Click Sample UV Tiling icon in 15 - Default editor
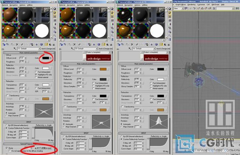Viewport: 240px width, 155px height. click(112, 20)
